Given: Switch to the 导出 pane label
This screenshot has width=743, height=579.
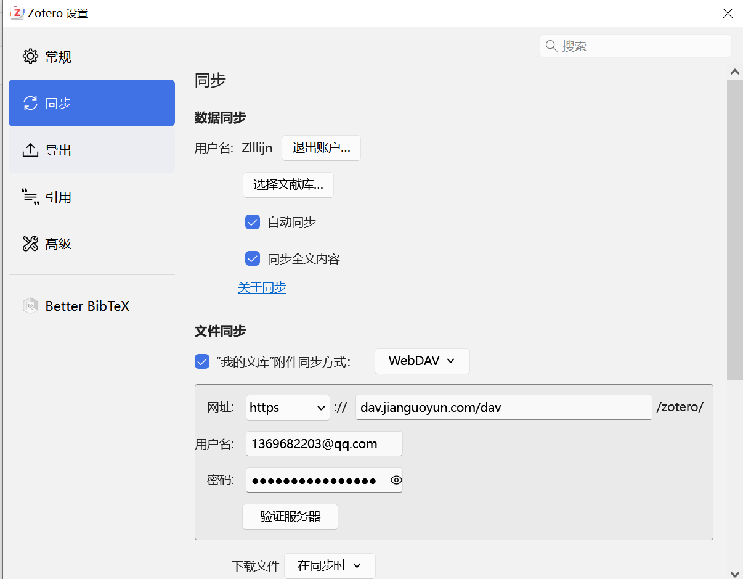Looking at the screenshot, I should (x=59, y=150).
